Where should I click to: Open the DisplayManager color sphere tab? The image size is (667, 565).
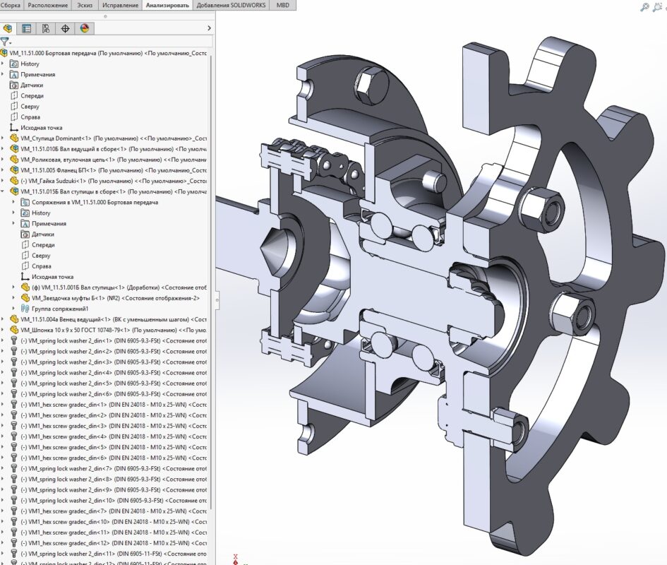[84, 29]
